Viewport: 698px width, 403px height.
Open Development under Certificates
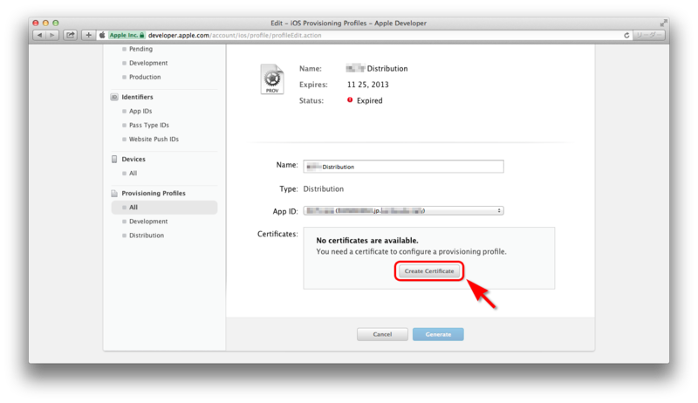(x=148, y=63)
